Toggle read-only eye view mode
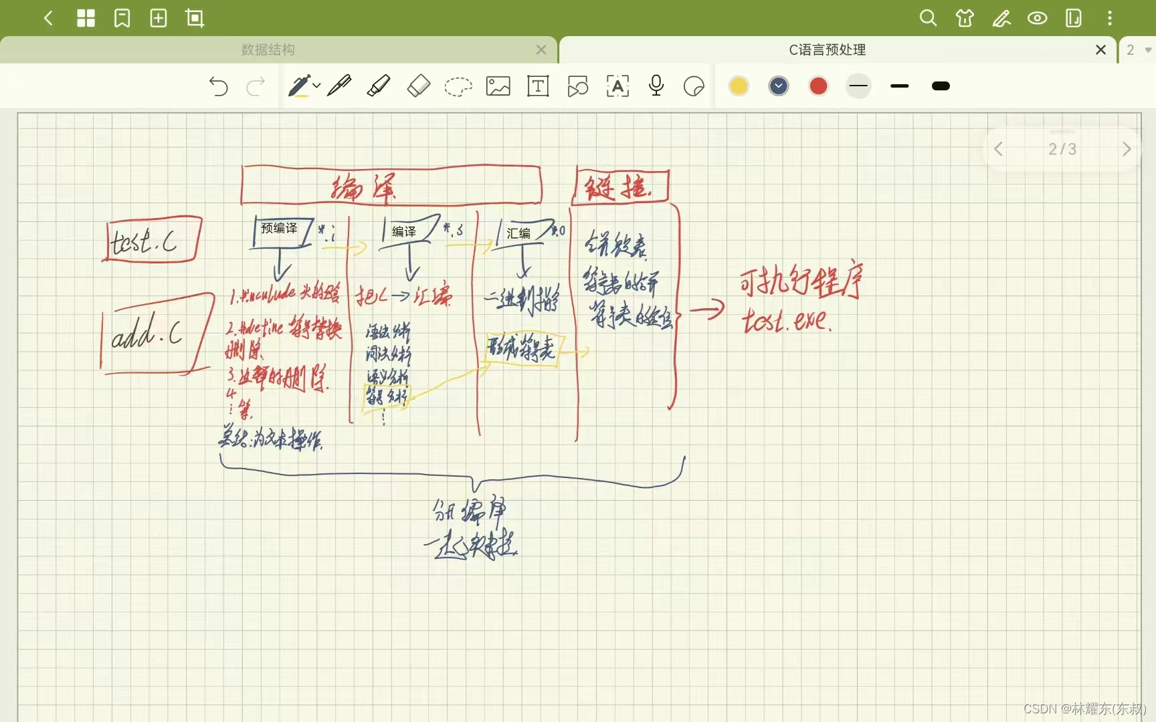The width and height of the screenshot is (1156, 722). point(1038,18)
